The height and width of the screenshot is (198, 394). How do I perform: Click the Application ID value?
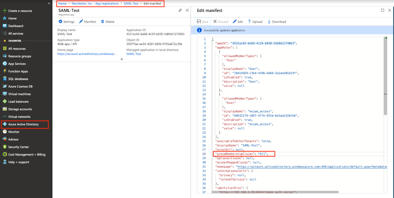pos(156,34)
